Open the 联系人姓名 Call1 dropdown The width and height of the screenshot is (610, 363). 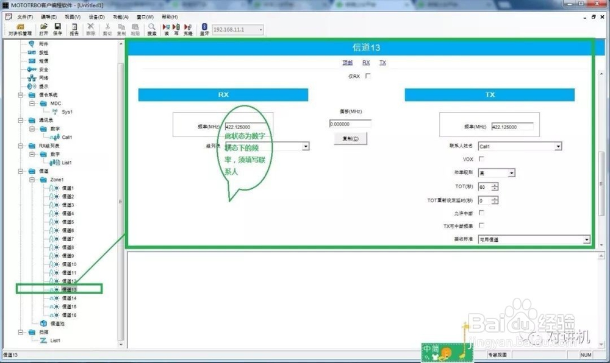coord(558,146)
